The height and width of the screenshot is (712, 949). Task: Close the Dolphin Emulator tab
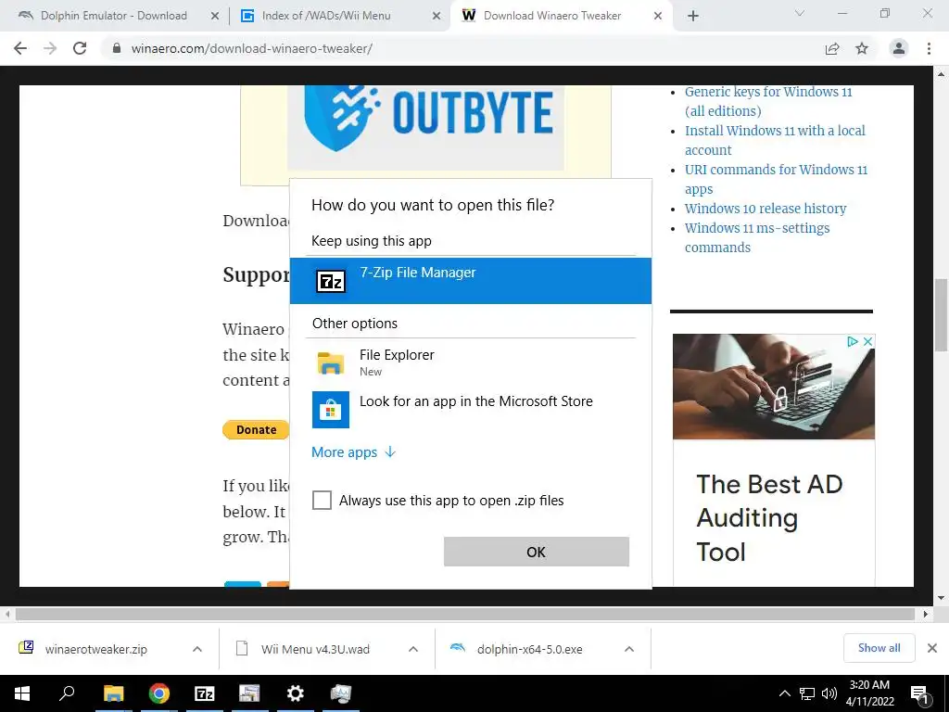[215, 17]
